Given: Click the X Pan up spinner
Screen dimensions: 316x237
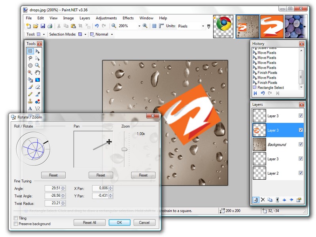Looking at the screenshot, I should [111, 187].
